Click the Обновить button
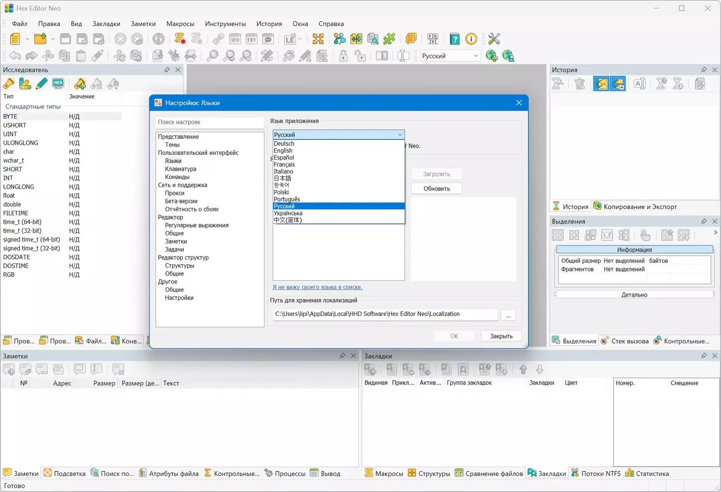The height and width of the screenshot is (492, 721). (x=437, y=189)
